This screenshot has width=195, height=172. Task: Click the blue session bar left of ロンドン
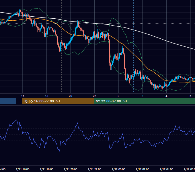[8, 101]
